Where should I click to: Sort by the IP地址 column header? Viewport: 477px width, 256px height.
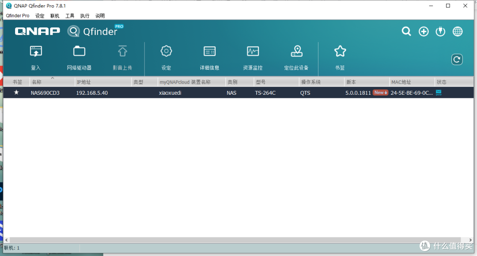tap(103, 82)
